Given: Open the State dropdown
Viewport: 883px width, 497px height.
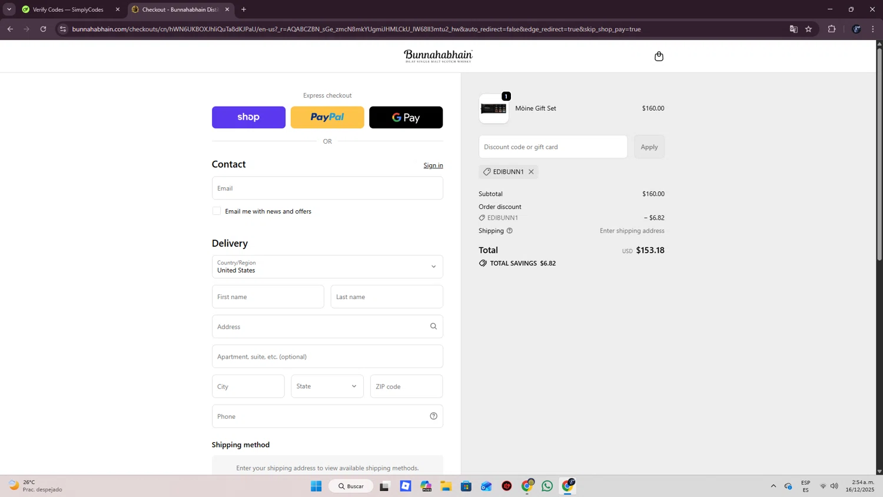Looking at the screenshot, I should click(x=327, y=386).
